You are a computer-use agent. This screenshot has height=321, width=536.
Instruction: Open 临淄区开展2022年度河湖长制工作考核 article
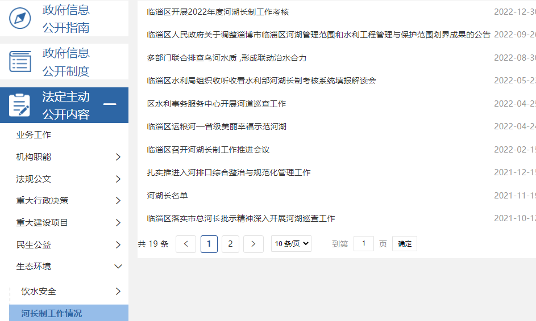point(218,12)
